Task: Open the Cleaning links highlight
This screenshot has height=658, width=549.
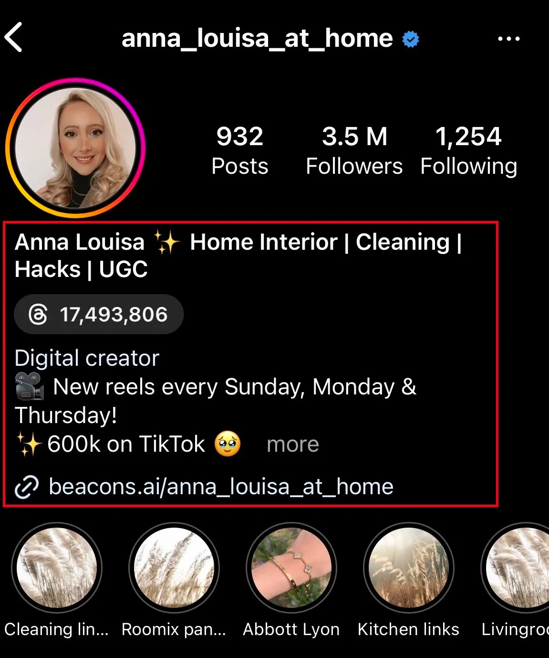Action: coord(57,568)
